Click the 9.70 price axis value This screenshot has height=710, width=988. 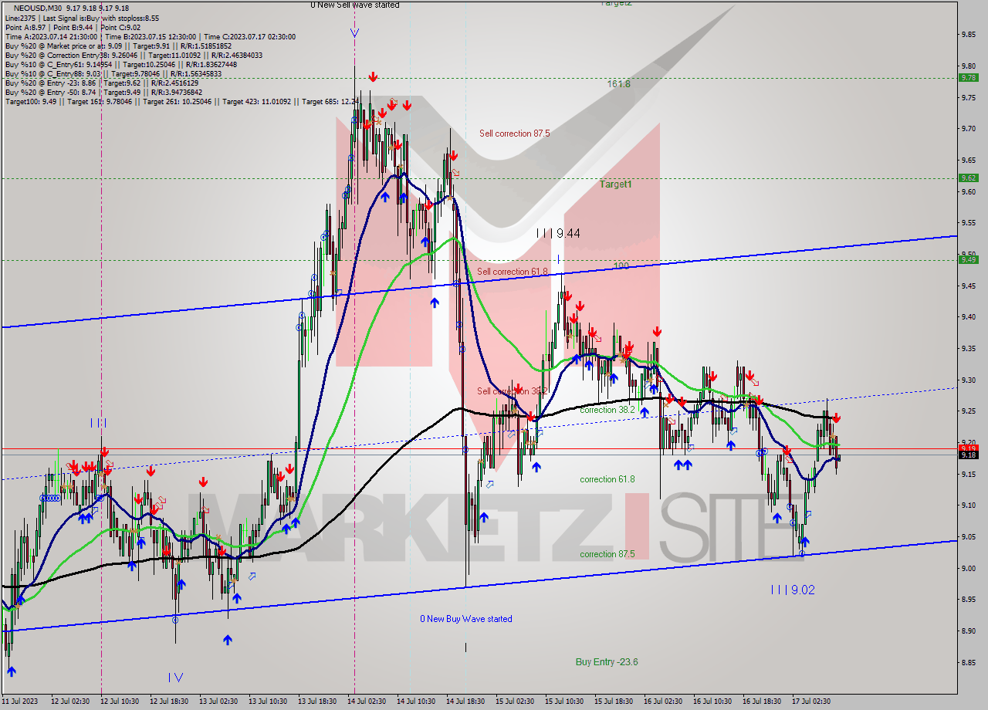click(x=970, y=128)
